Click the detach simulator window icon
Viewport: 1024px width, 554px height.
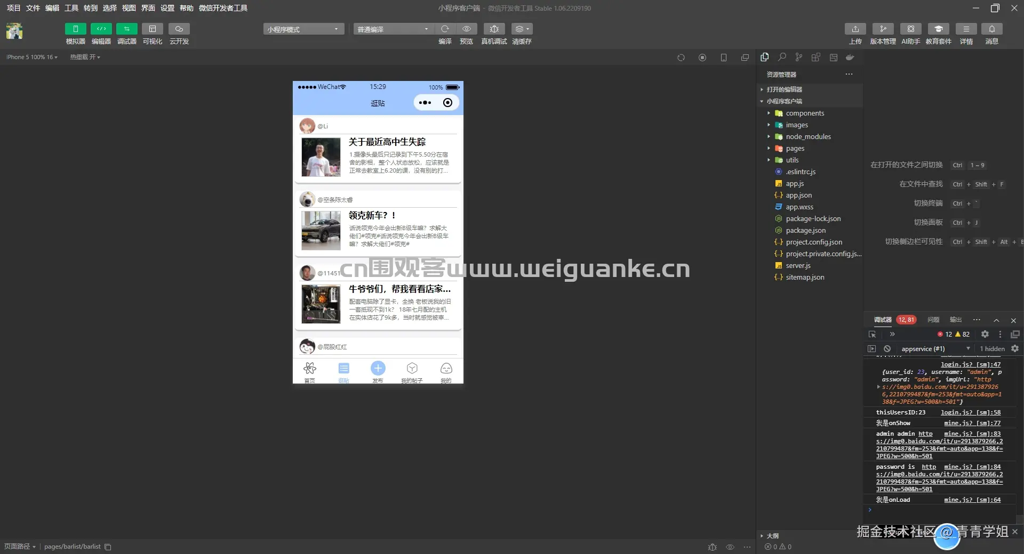click(x=745, y=58)
